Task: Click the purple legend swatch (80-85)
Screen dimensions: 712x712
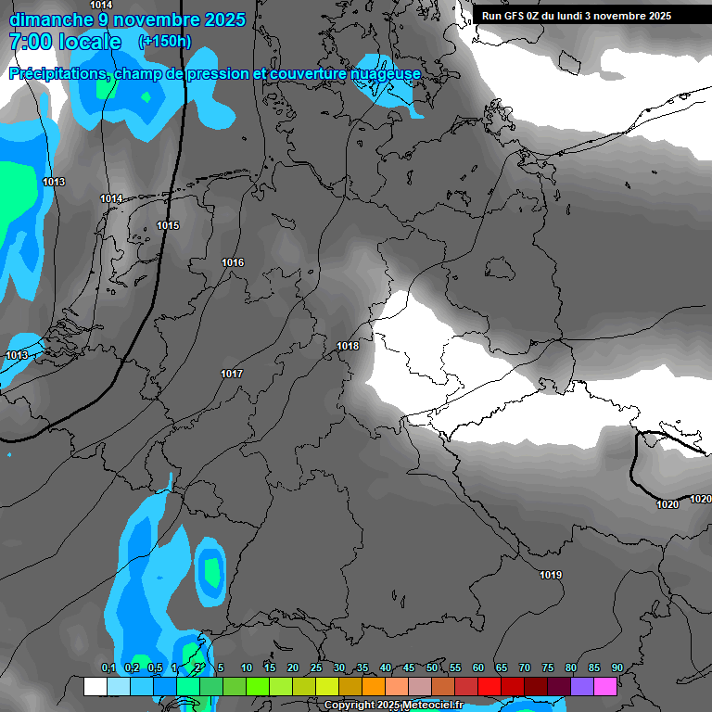Action: pyautogui.click(x=582, y=686)
